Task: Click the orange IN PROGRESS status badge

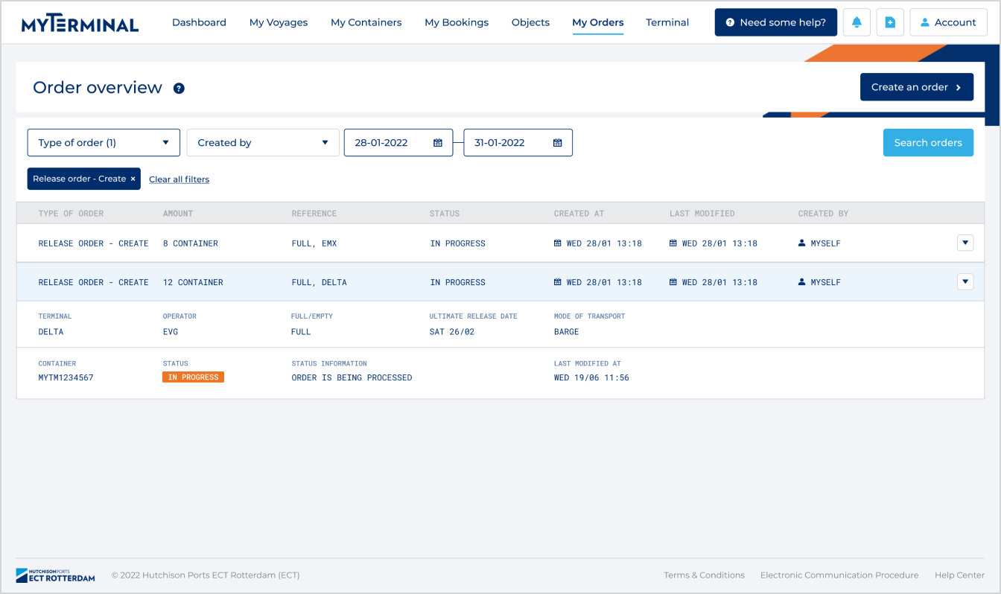Action: click(x=194, y=377)
